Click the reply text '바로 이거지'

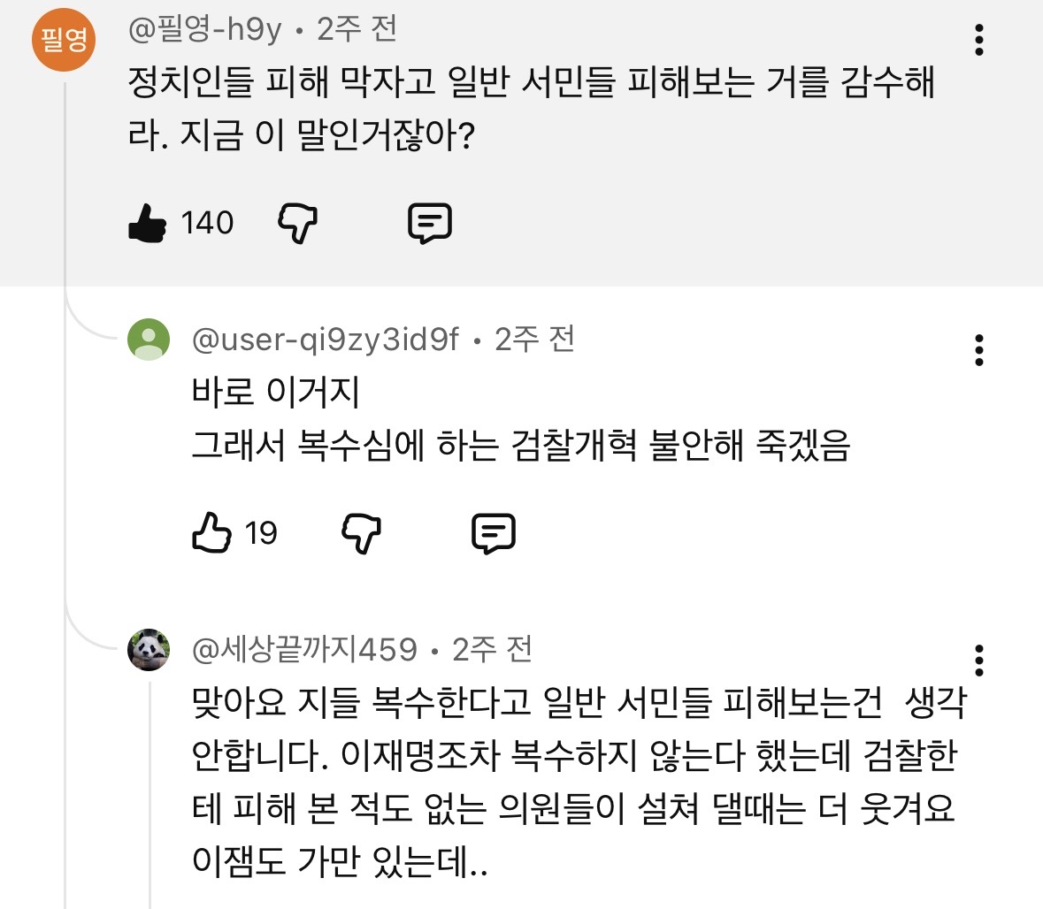pos(276,392)
